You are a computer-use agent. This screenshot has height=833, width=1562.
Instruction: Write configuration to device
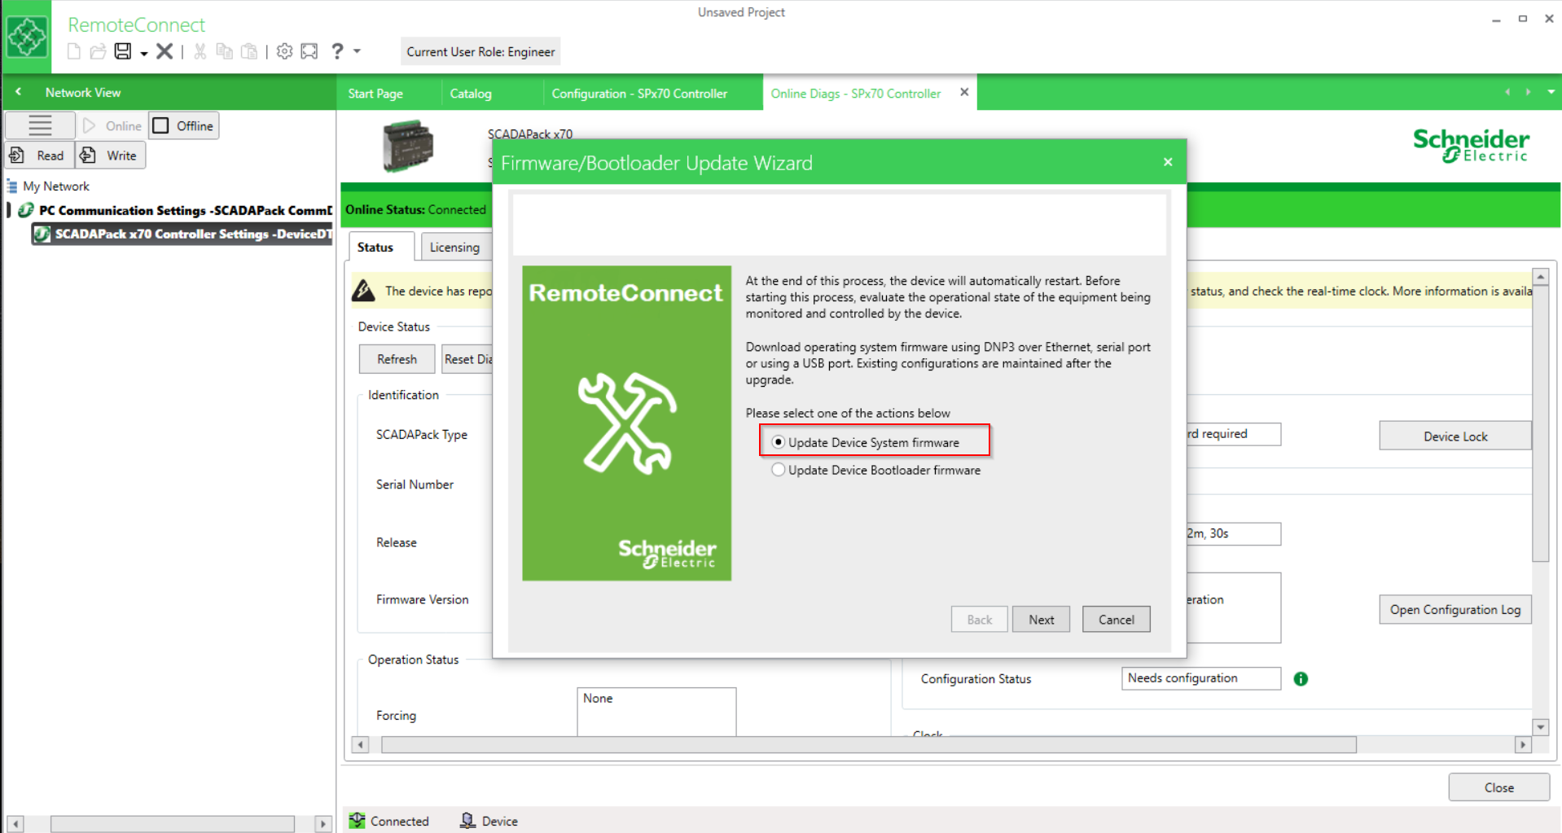(x=111, y=156)
